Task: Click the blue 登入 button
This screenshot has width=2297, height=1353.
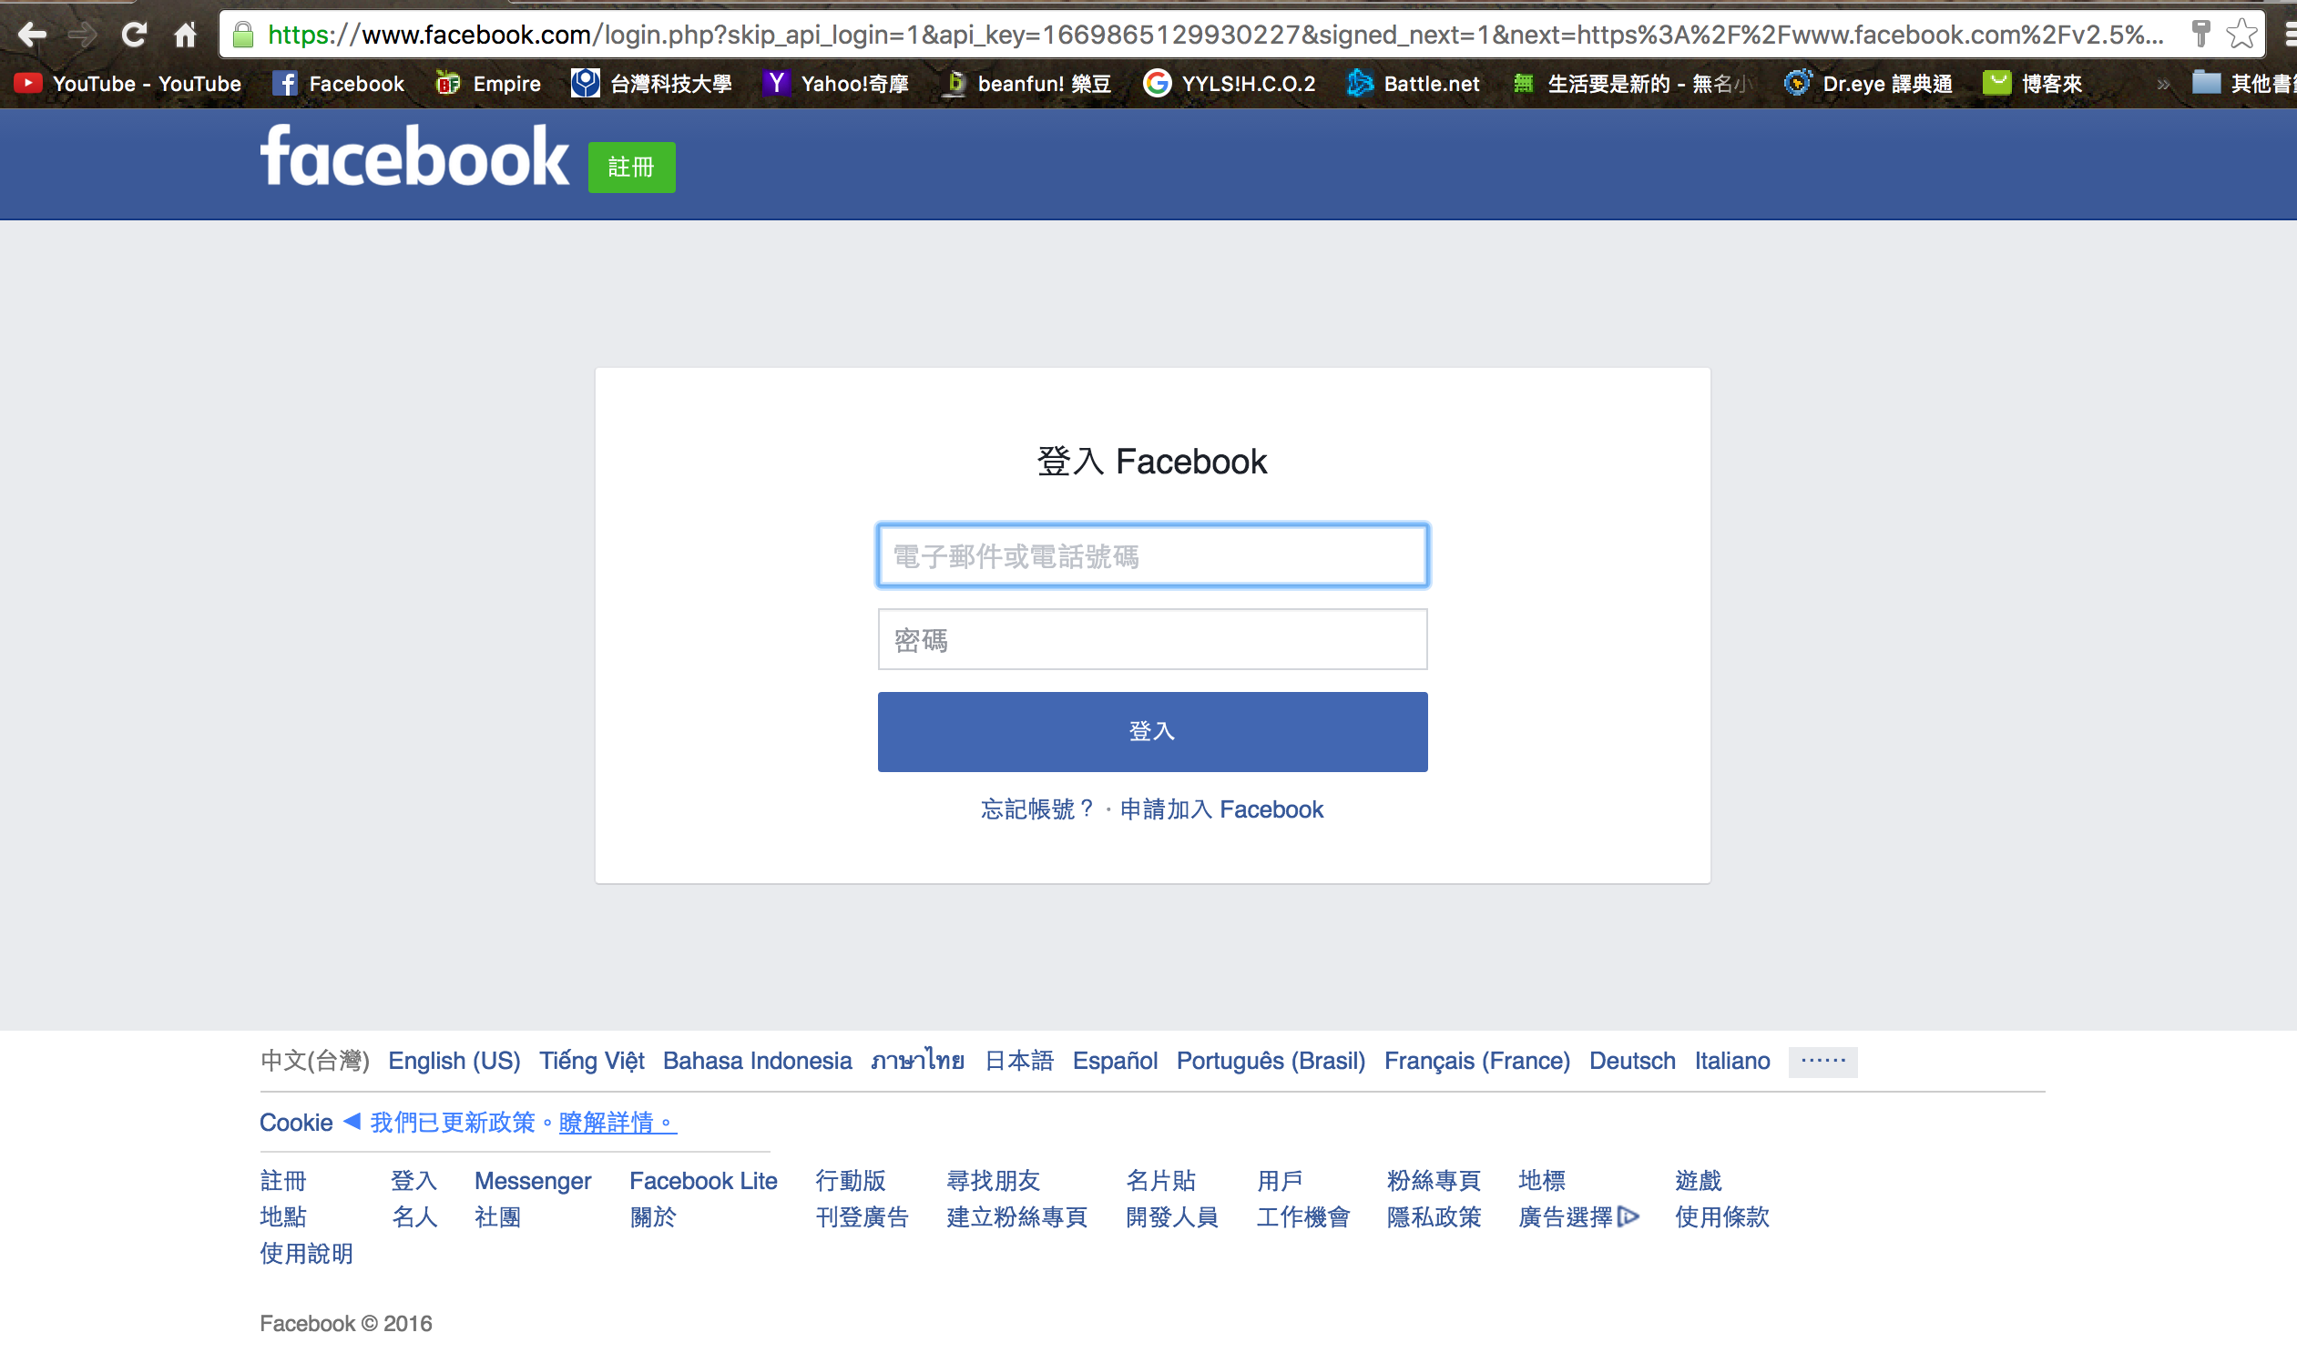Action: [1152, 731]
